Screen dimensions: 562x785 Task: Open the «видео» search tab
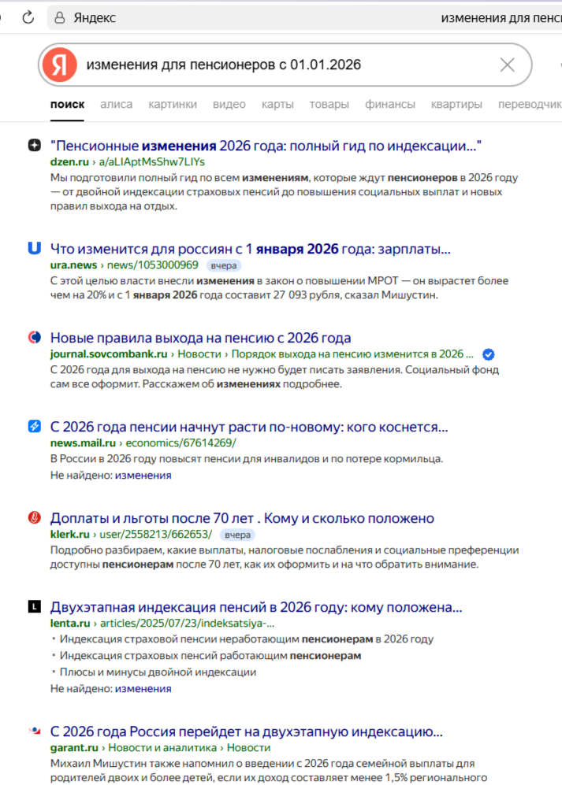click(x=229, y=104)
